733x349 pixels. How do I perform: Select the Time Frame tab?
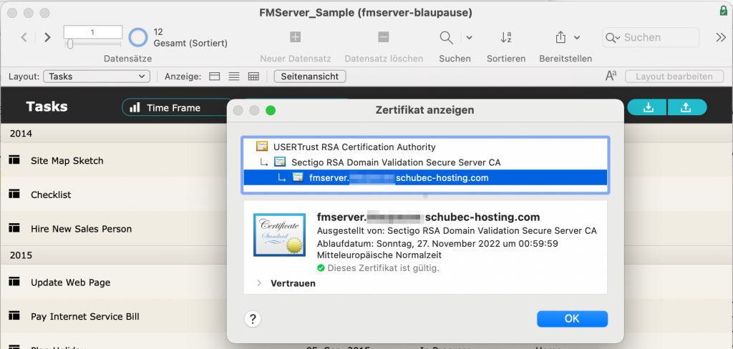click(173, 107)
